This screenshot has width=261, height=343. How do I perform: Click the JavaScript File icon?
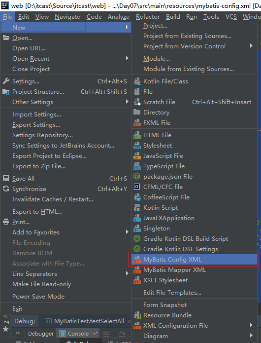click(137, 156)
